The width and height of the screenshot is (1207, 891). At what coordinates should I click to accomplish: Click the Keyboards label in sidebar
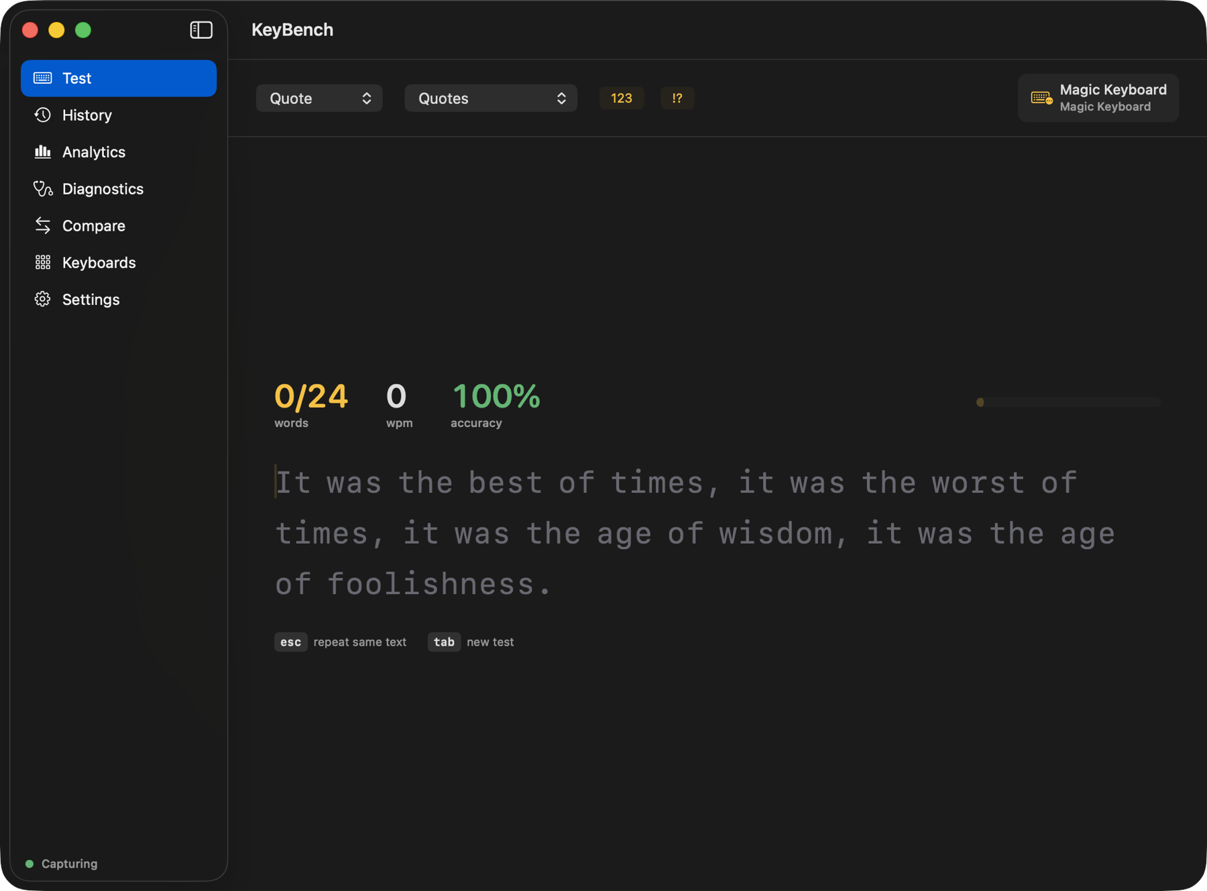pos(99,263)
